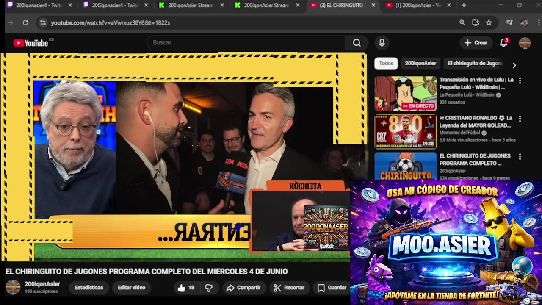Open options menu for the Lulu live stream
This screenshot has width=542, height=305.
coord(520,80)
